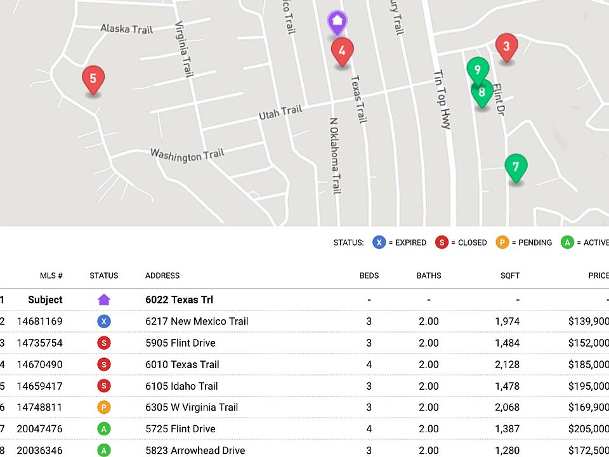
Task: Click MLS number 14681169
Action: [39, 321]
